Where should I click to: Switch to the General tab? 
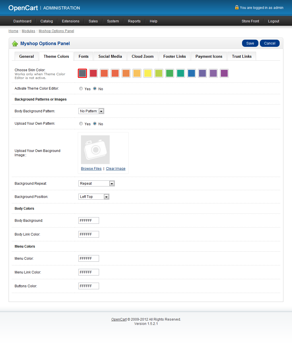26,56
